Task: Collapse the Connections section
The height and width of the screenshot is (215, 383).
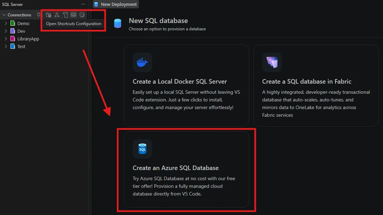Action: click(4, 15)
